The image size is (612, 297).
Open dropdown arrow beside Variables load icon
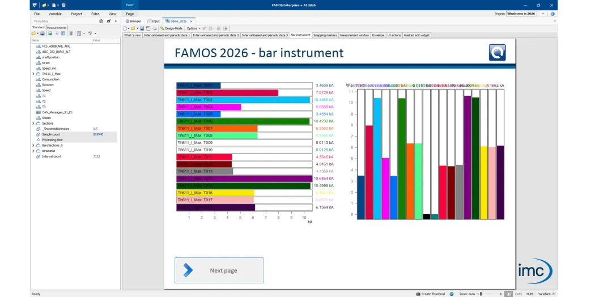[x=38, y=33]
